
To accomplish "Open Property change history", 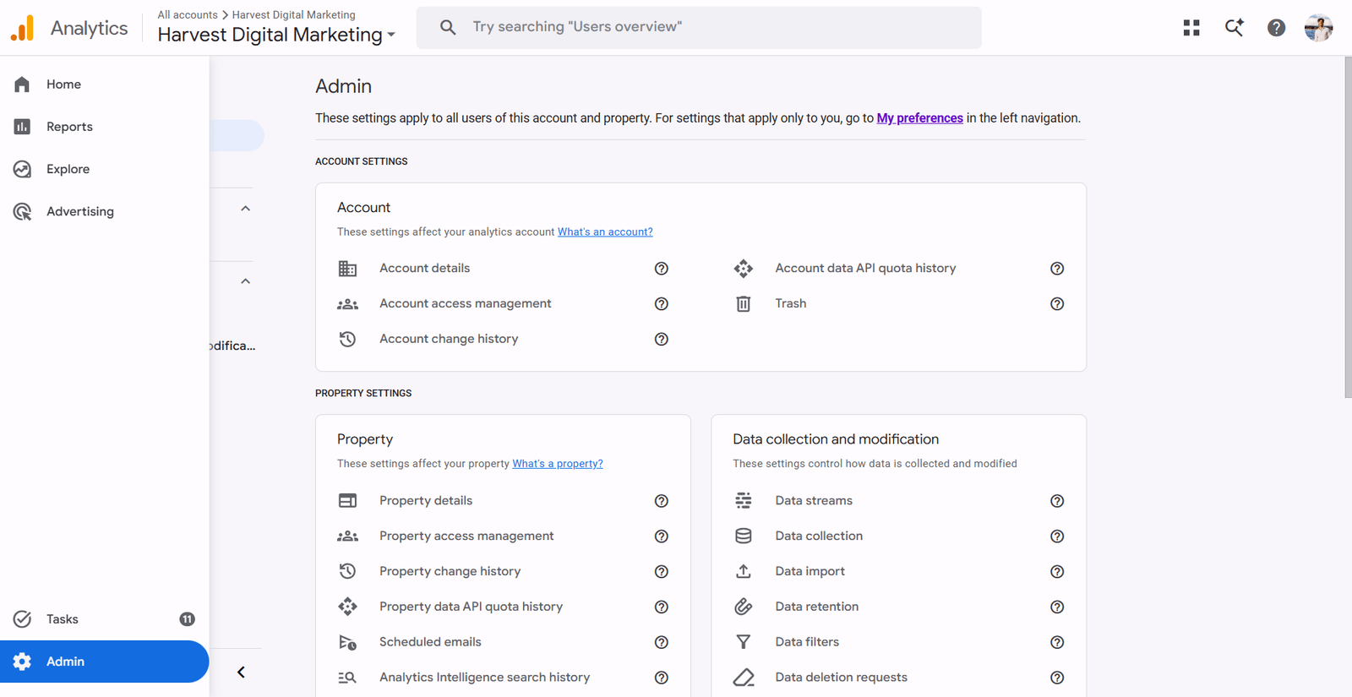I will coord(450,571).
